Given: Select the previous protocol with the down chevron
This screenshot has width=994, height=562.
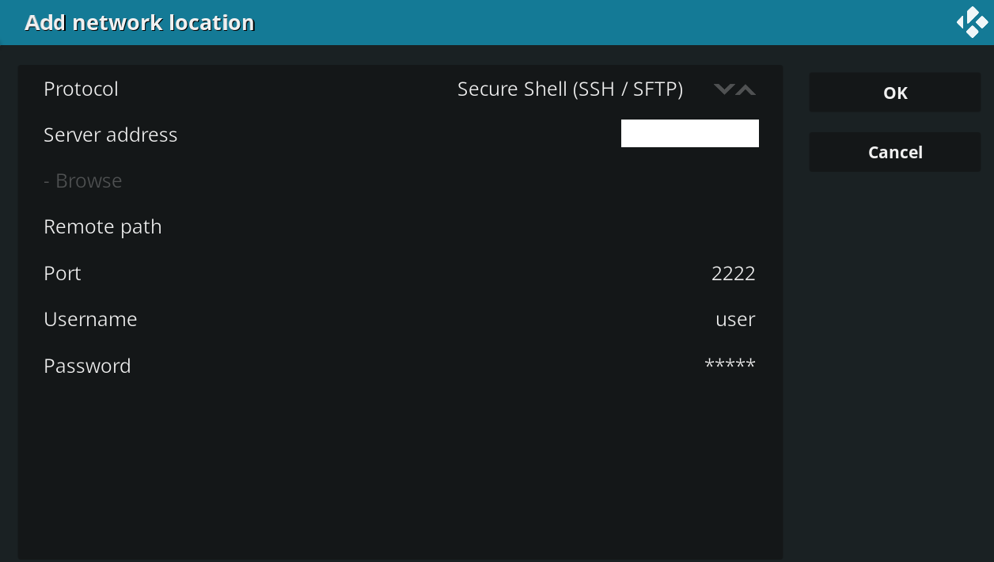Looking at the screenshot, I should 723,89.
